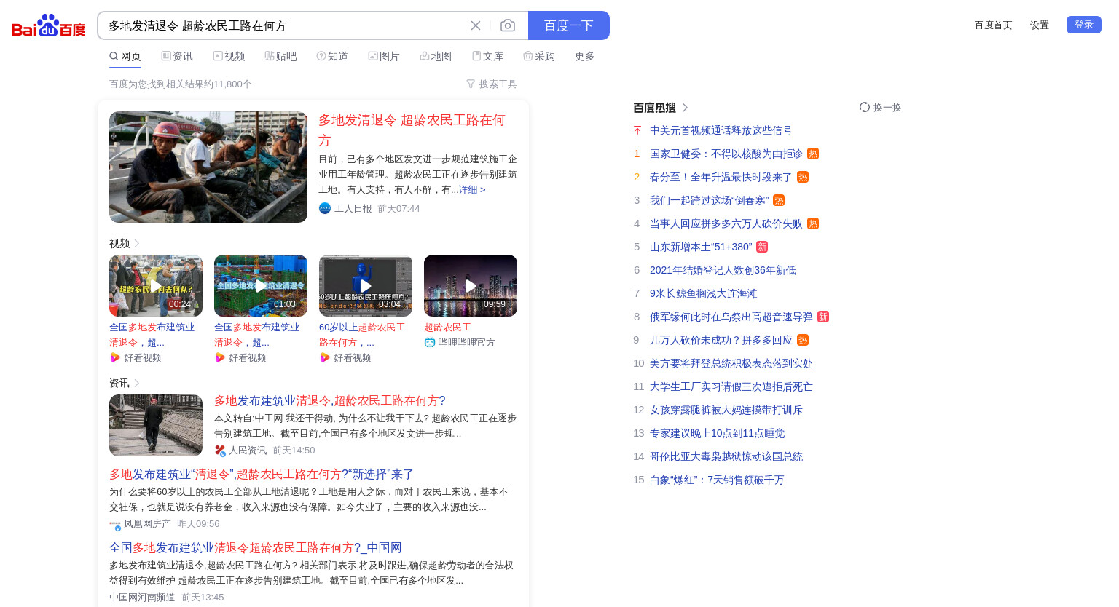
Task: Open hot topic 国家卫健委：不得以核酸为由拒诊
Action: tap(726, 154)
